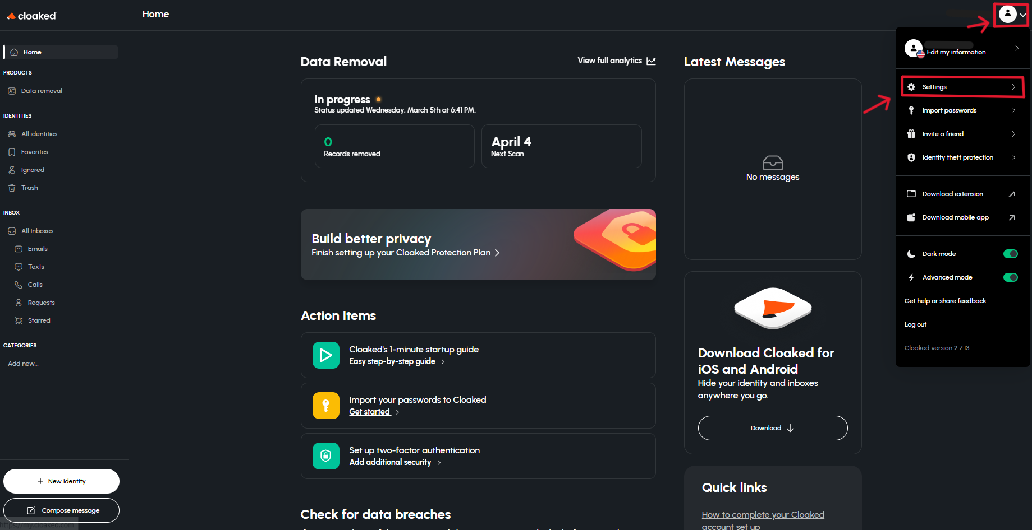
Task: Click Get help or share feedback
Action: pyautogui.click(x=945, y=301)
